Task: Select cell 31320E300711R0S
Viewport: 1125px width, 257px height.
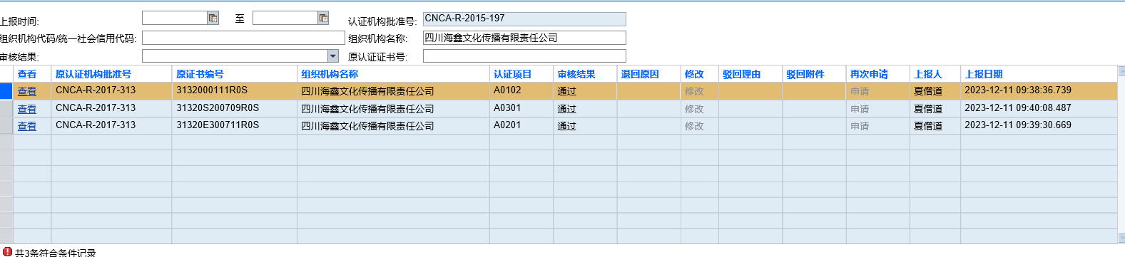Action: pos(235,125)
